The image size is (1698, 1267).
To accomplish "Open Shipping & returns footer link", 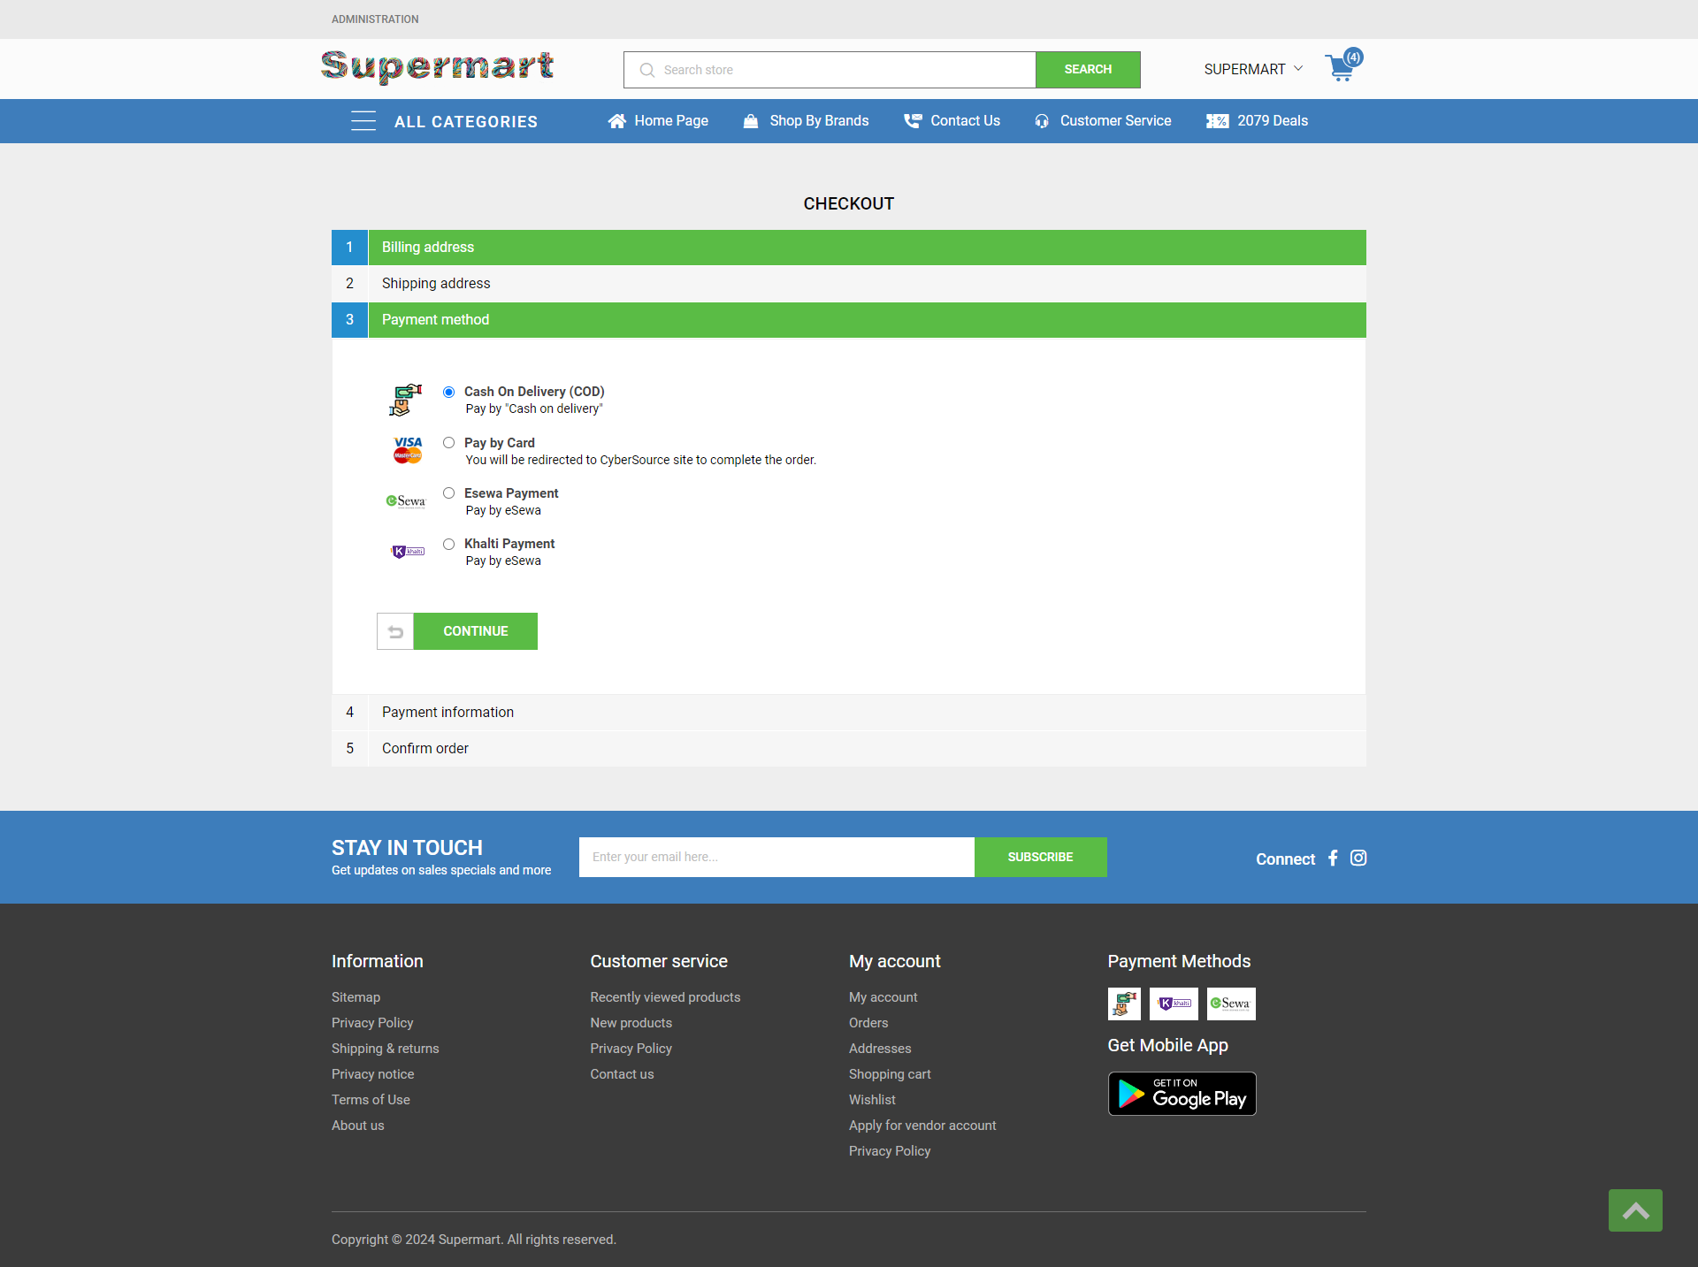I will 385,1049.
